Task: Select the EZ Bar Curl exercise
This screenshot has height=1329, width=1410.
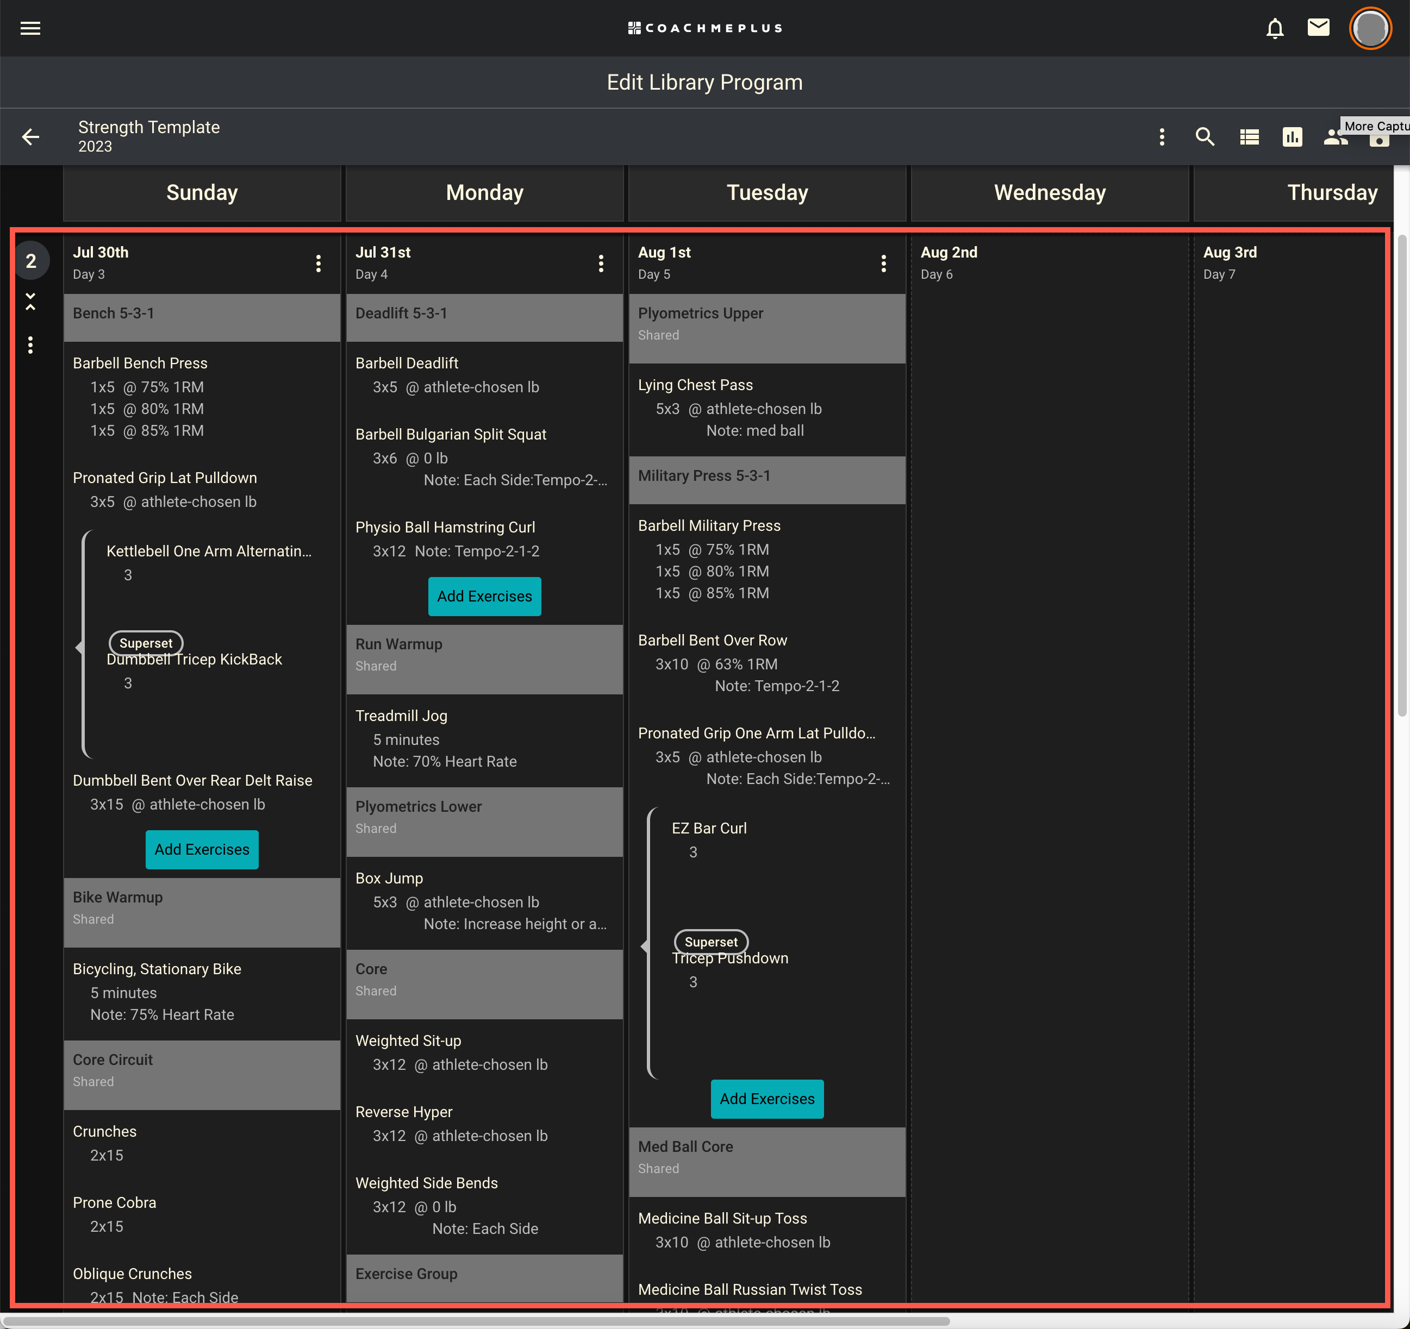Action: click(x=709, y=829)
